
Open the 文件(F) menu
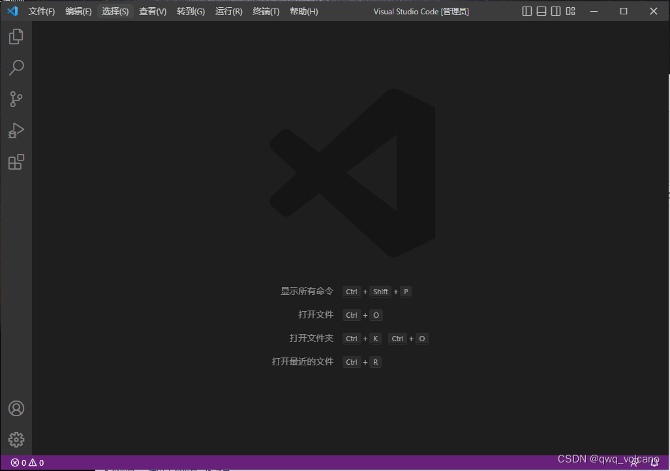coord(42,12)
